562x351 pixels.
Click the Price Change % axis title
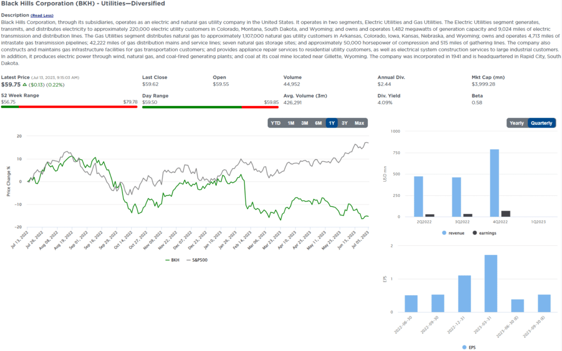click(8, 181)
